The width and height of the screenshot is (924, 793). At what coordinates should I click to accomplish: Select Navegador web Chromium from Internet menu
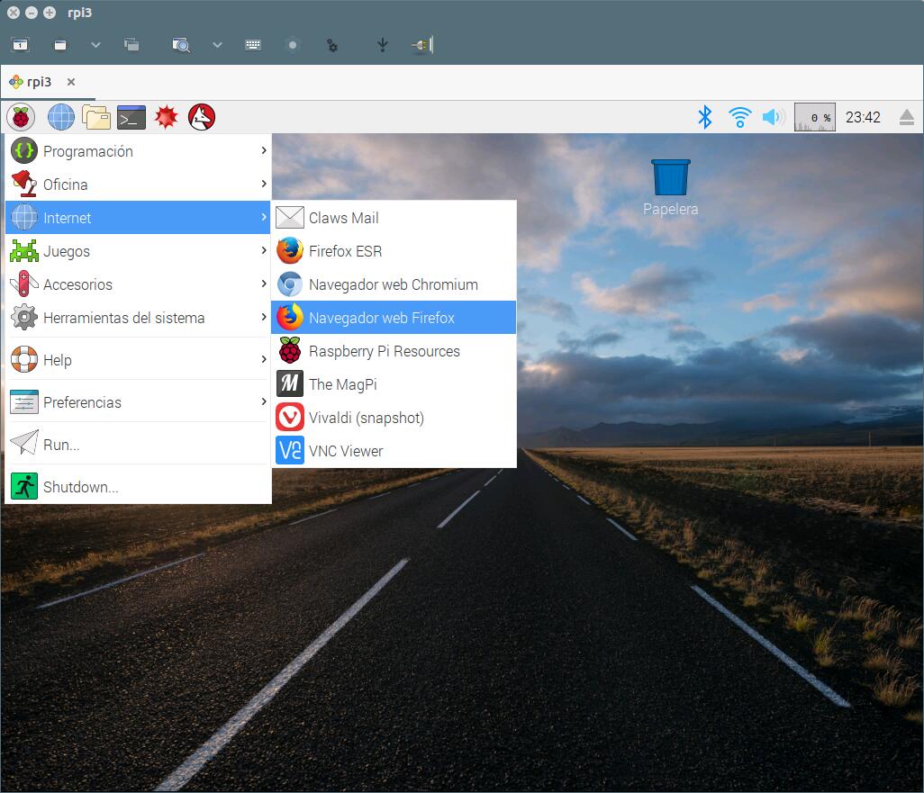click(393, 284)
